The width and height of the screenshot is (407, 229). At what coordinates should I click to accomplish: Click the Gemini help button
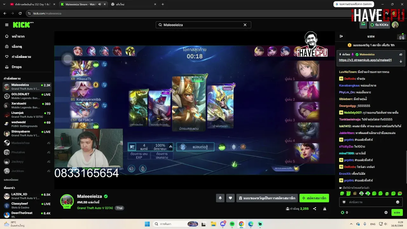click(354, 4)
